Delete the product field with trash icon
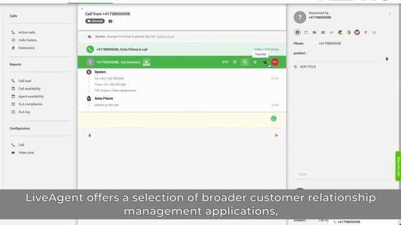Viewport: 401px width, 225px height. (387, 59)
